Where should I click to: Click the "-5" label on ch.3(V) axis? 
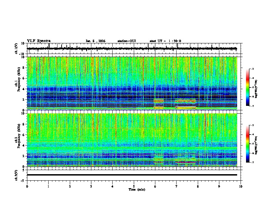(x=23, y=181)
